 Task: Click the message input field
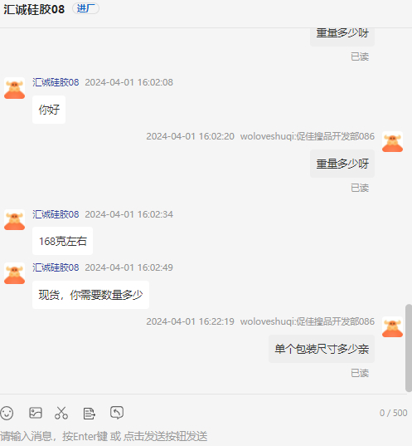pyautogui.click(x=203, y=436)
